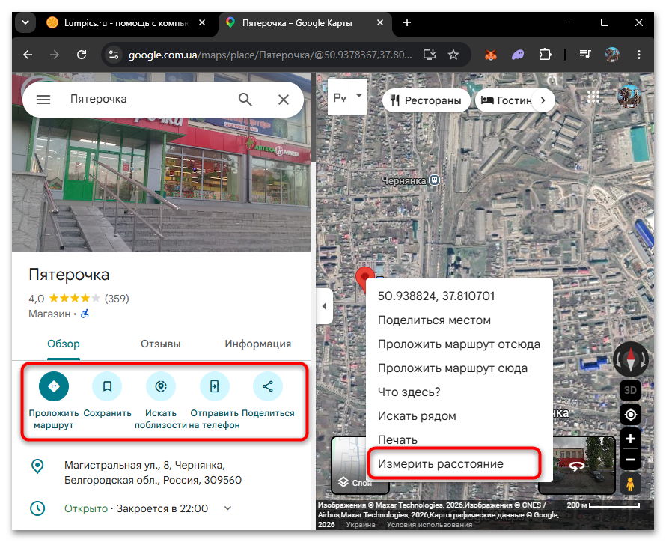Go forward in browser
The image size is (666, 542).
55,55
